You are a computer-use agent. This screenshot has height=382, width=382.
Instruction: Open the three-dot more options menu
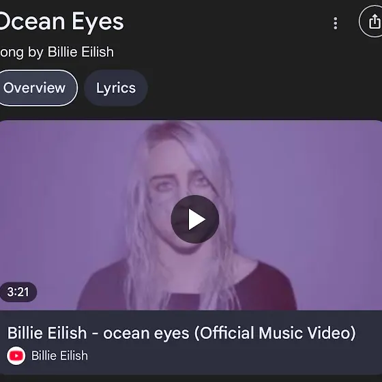pos(335,23)
